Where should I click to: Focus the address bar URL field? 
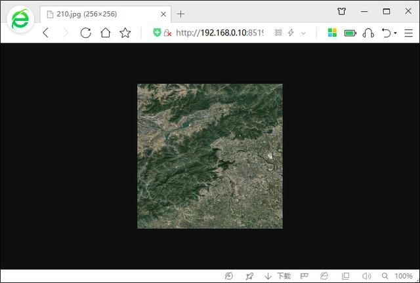click(220, 33)
